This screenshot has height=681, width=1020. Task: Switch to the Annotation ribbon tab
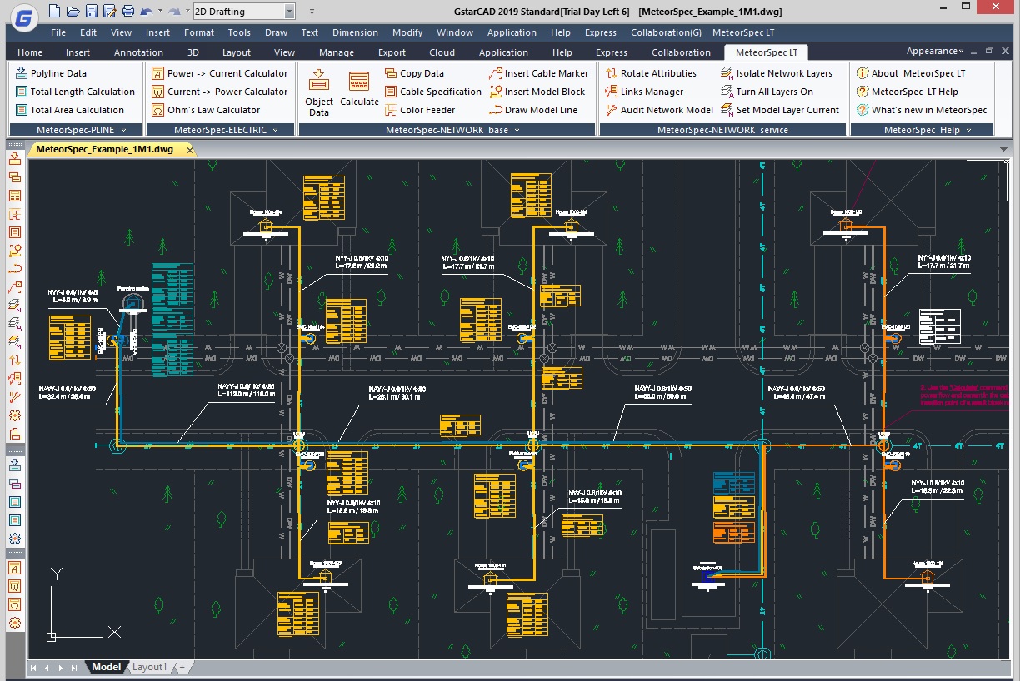(138, 52)
